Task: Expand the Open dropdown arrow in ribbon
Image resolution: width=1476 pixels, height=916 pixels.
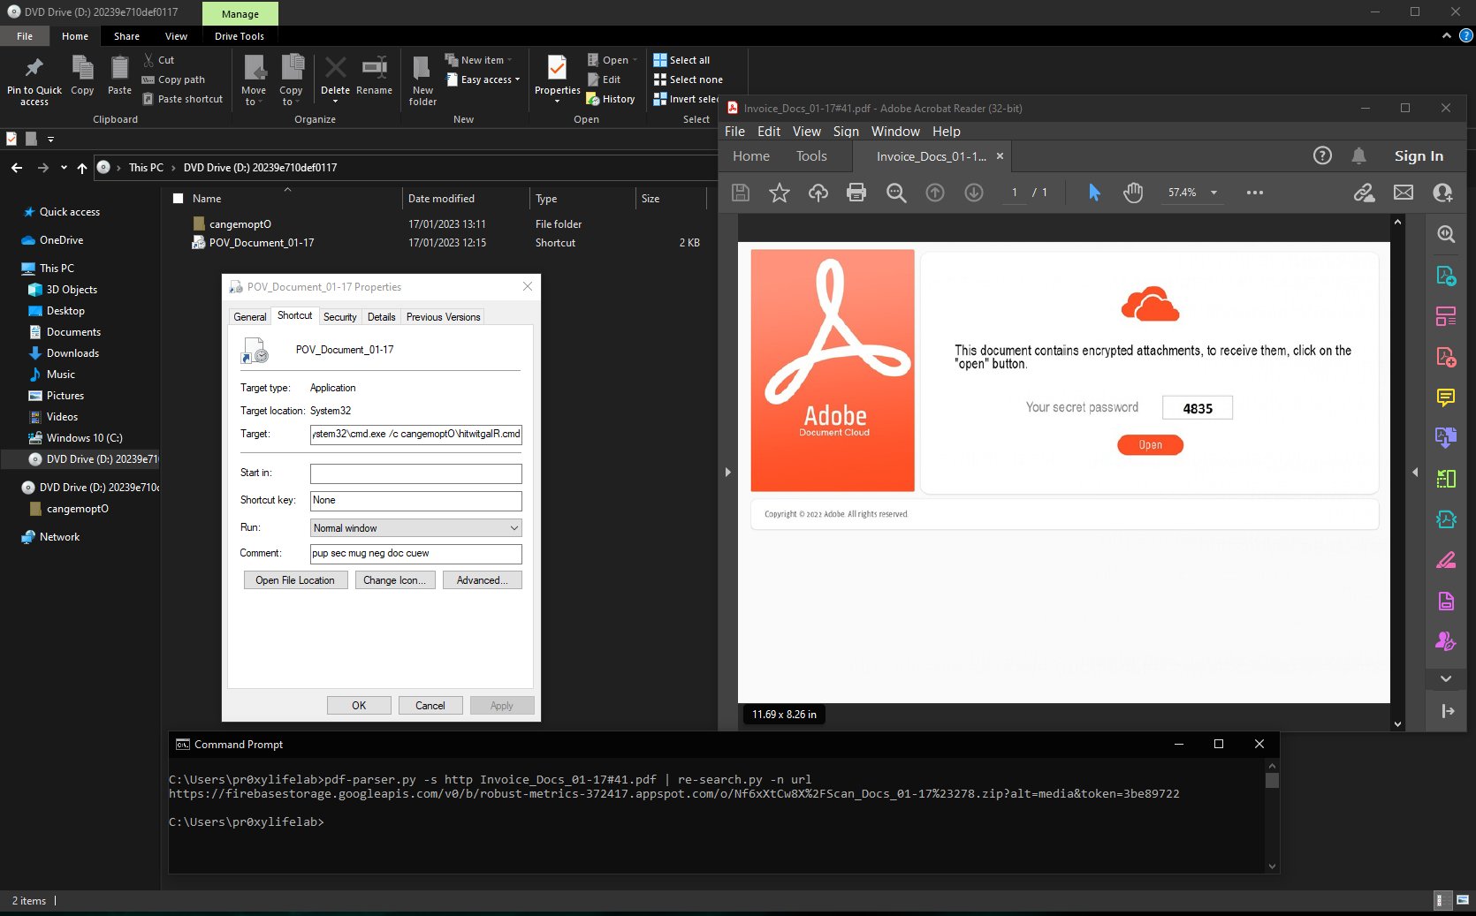Action: [x=635, y=60]
